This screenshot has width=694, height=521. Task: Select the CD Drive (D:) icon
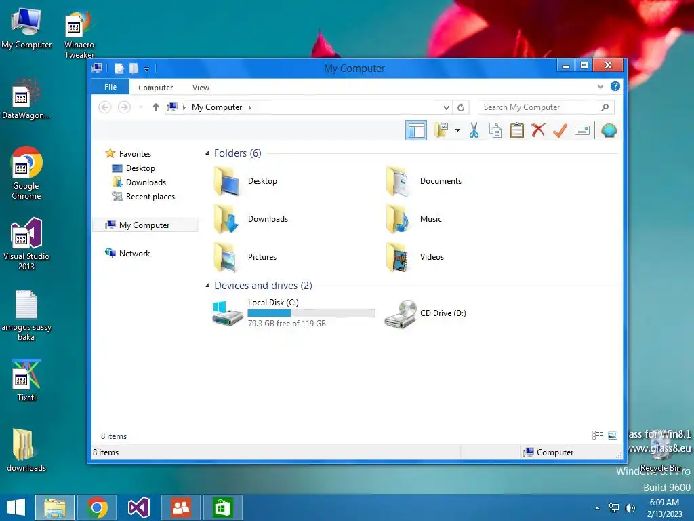pyautogui.click(x=401, y=313)
